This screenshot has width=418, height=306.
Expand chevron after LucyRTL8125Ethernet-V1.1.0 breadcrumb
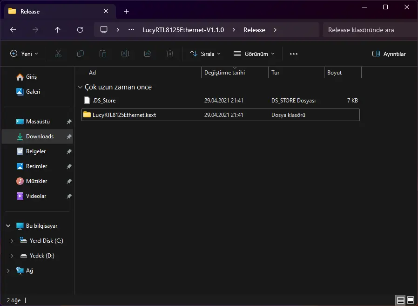[x=234, y=30]
